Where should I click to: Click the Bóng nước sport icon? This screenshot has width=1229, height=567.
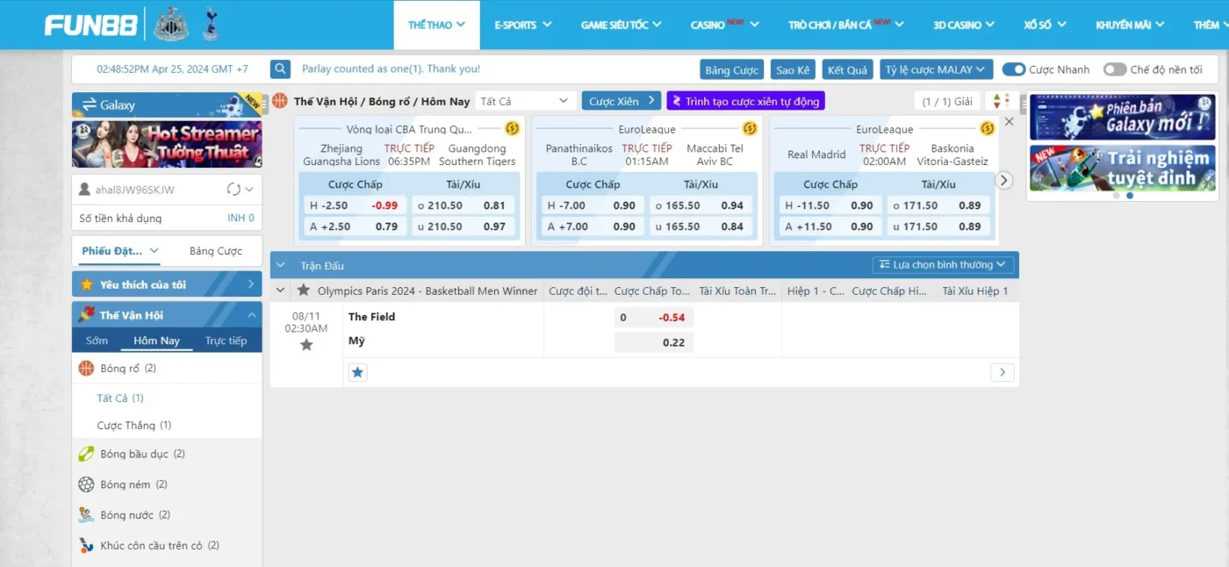tap(86, 515)
